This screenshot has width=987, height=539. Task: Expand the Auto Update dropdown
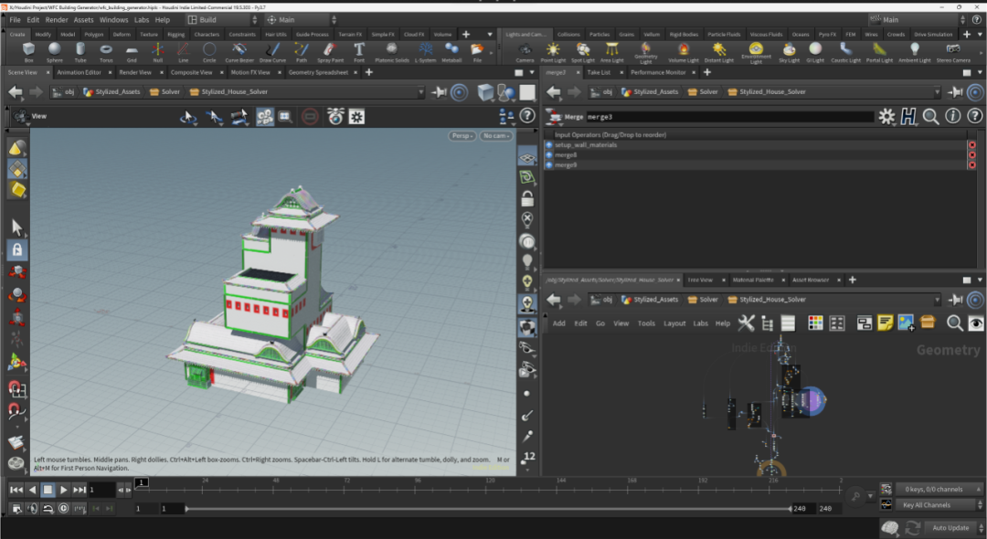(x=950, y=528)
